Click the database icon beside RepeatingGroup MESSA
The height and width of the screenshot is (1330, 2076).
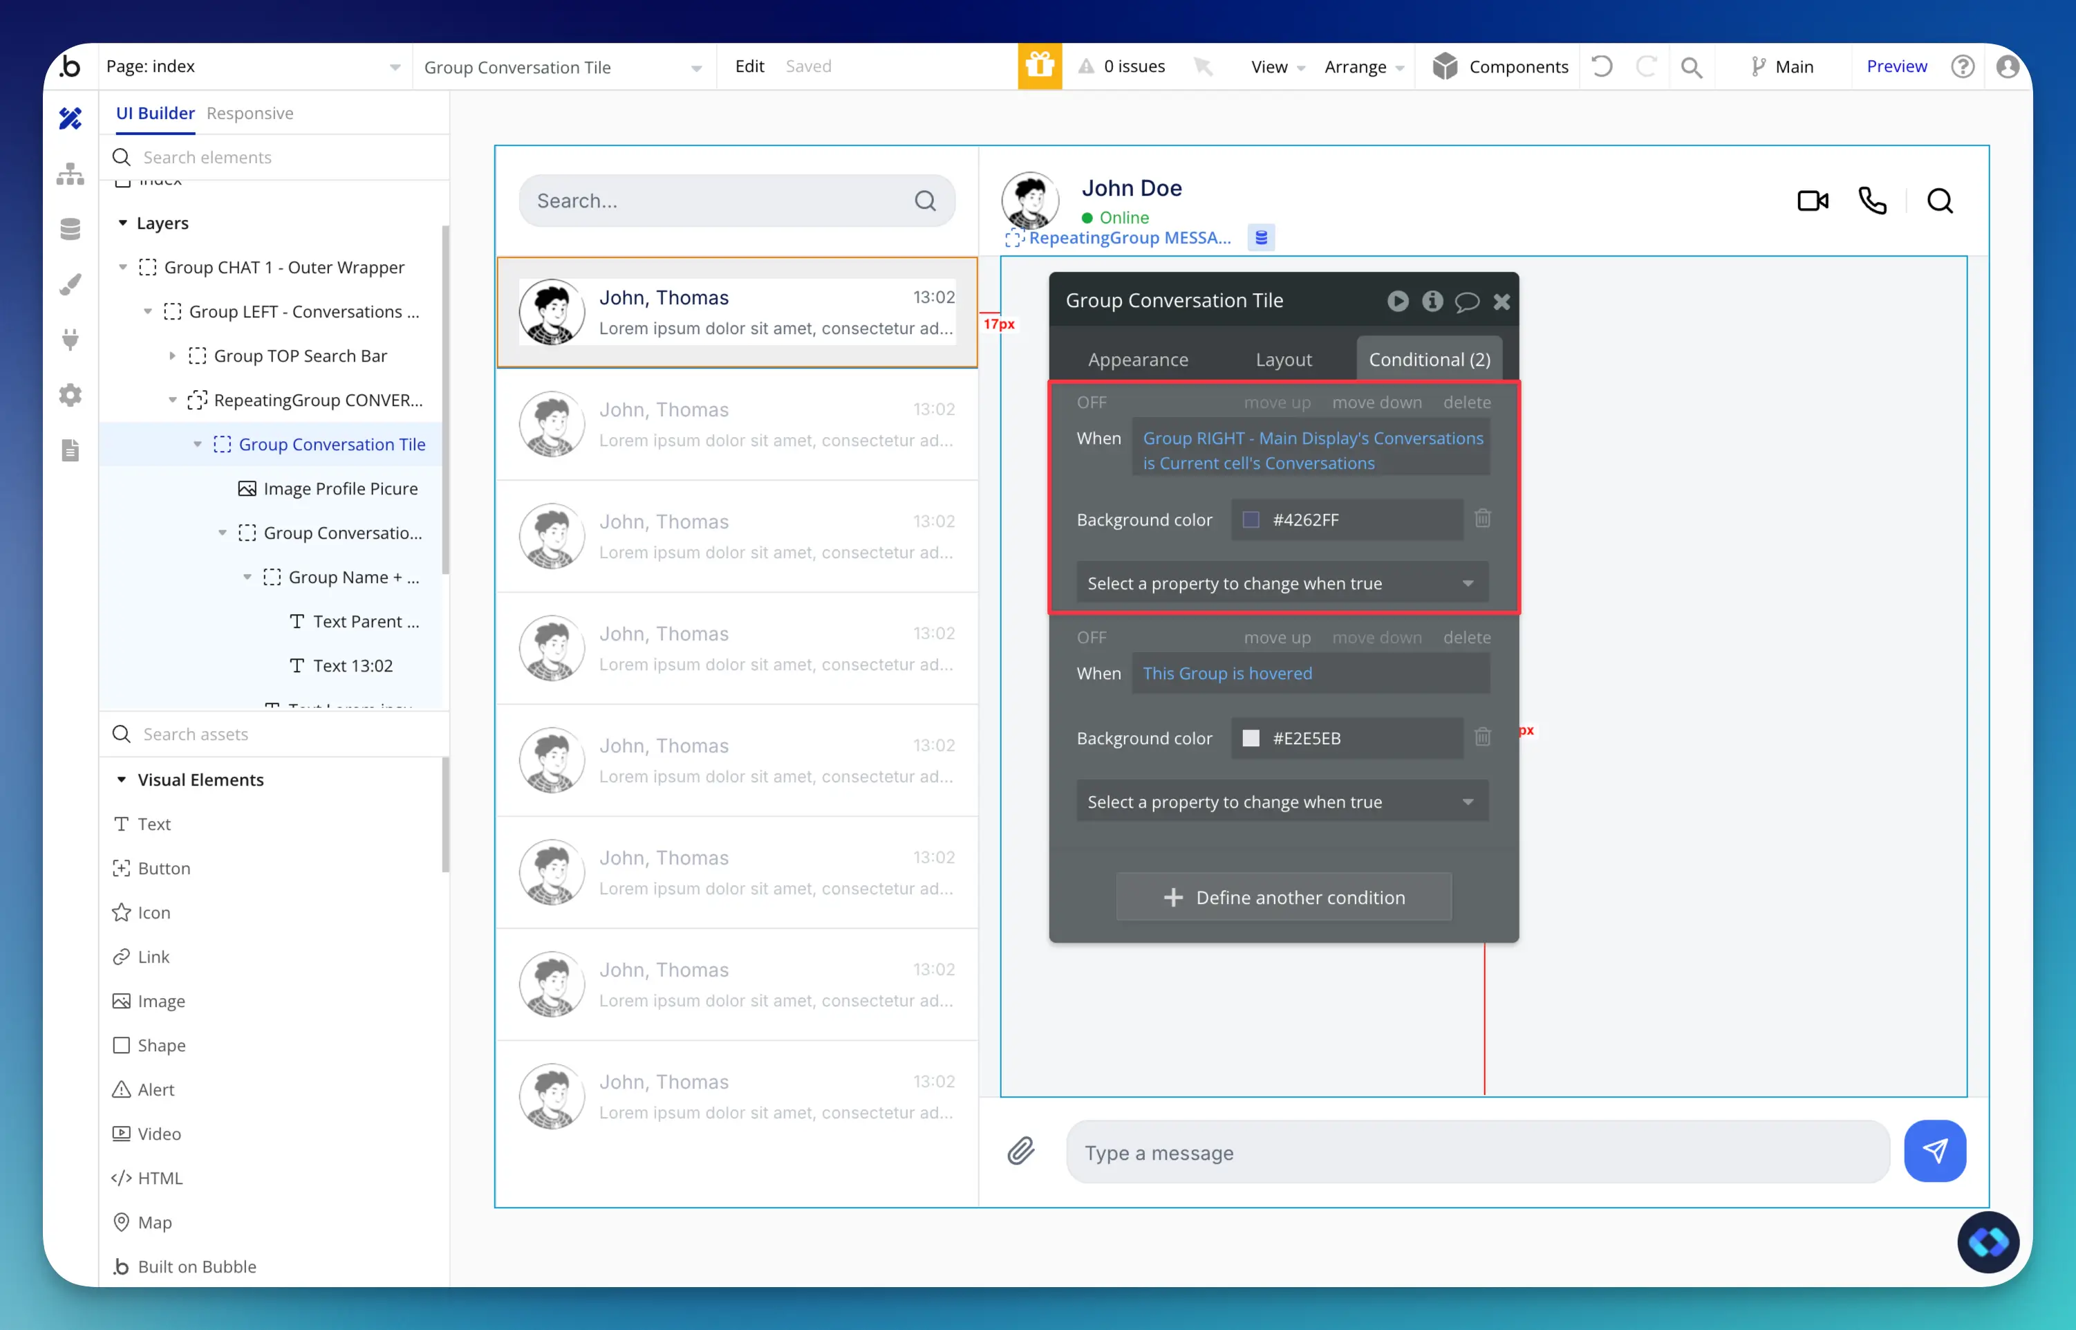(x=1261, y=237)
